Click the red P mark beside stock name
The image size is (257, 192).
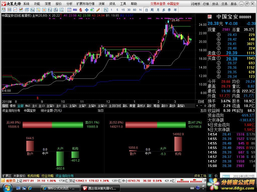210,17
